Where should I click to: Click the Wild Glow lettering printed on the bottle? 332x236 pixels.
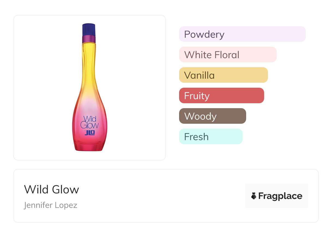tap(89, 123)
